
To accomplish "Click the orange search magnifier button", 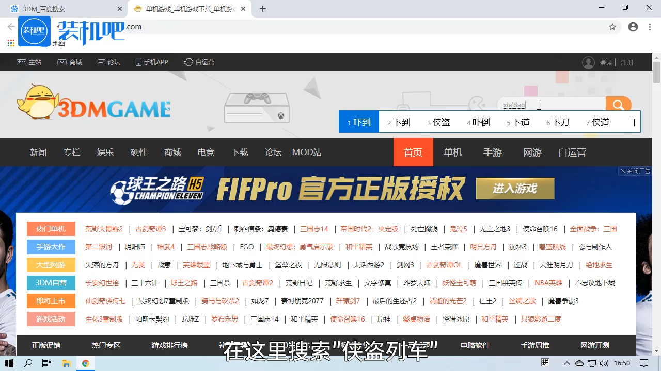I will 618,105.
